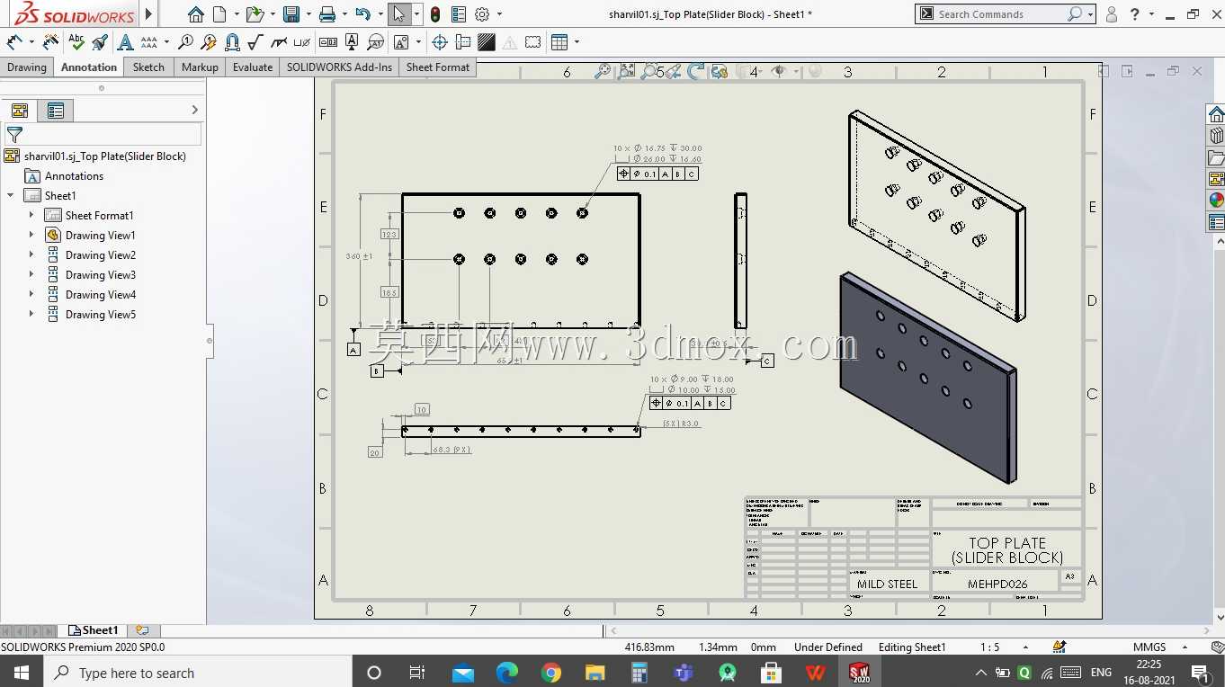Click the Model Items tool

pos(51,42)
